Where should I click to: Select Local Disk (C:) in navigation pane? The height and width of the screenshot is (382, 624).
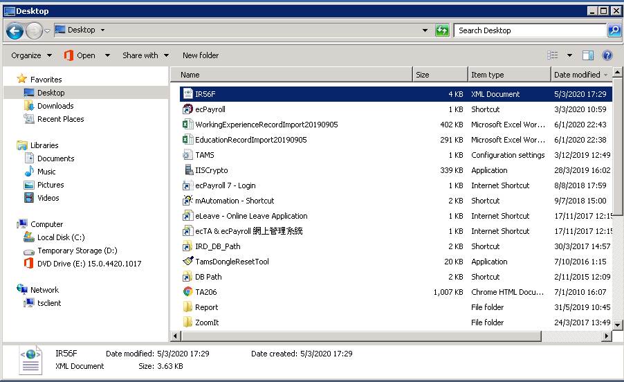click(61, 237)
